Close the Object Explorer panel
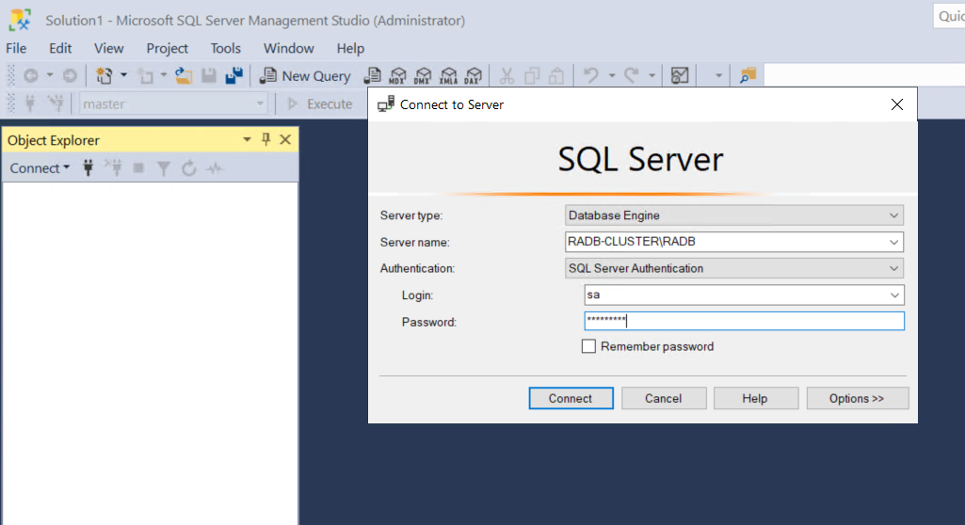Screen dimensions: 965x525 pos(285,139)
